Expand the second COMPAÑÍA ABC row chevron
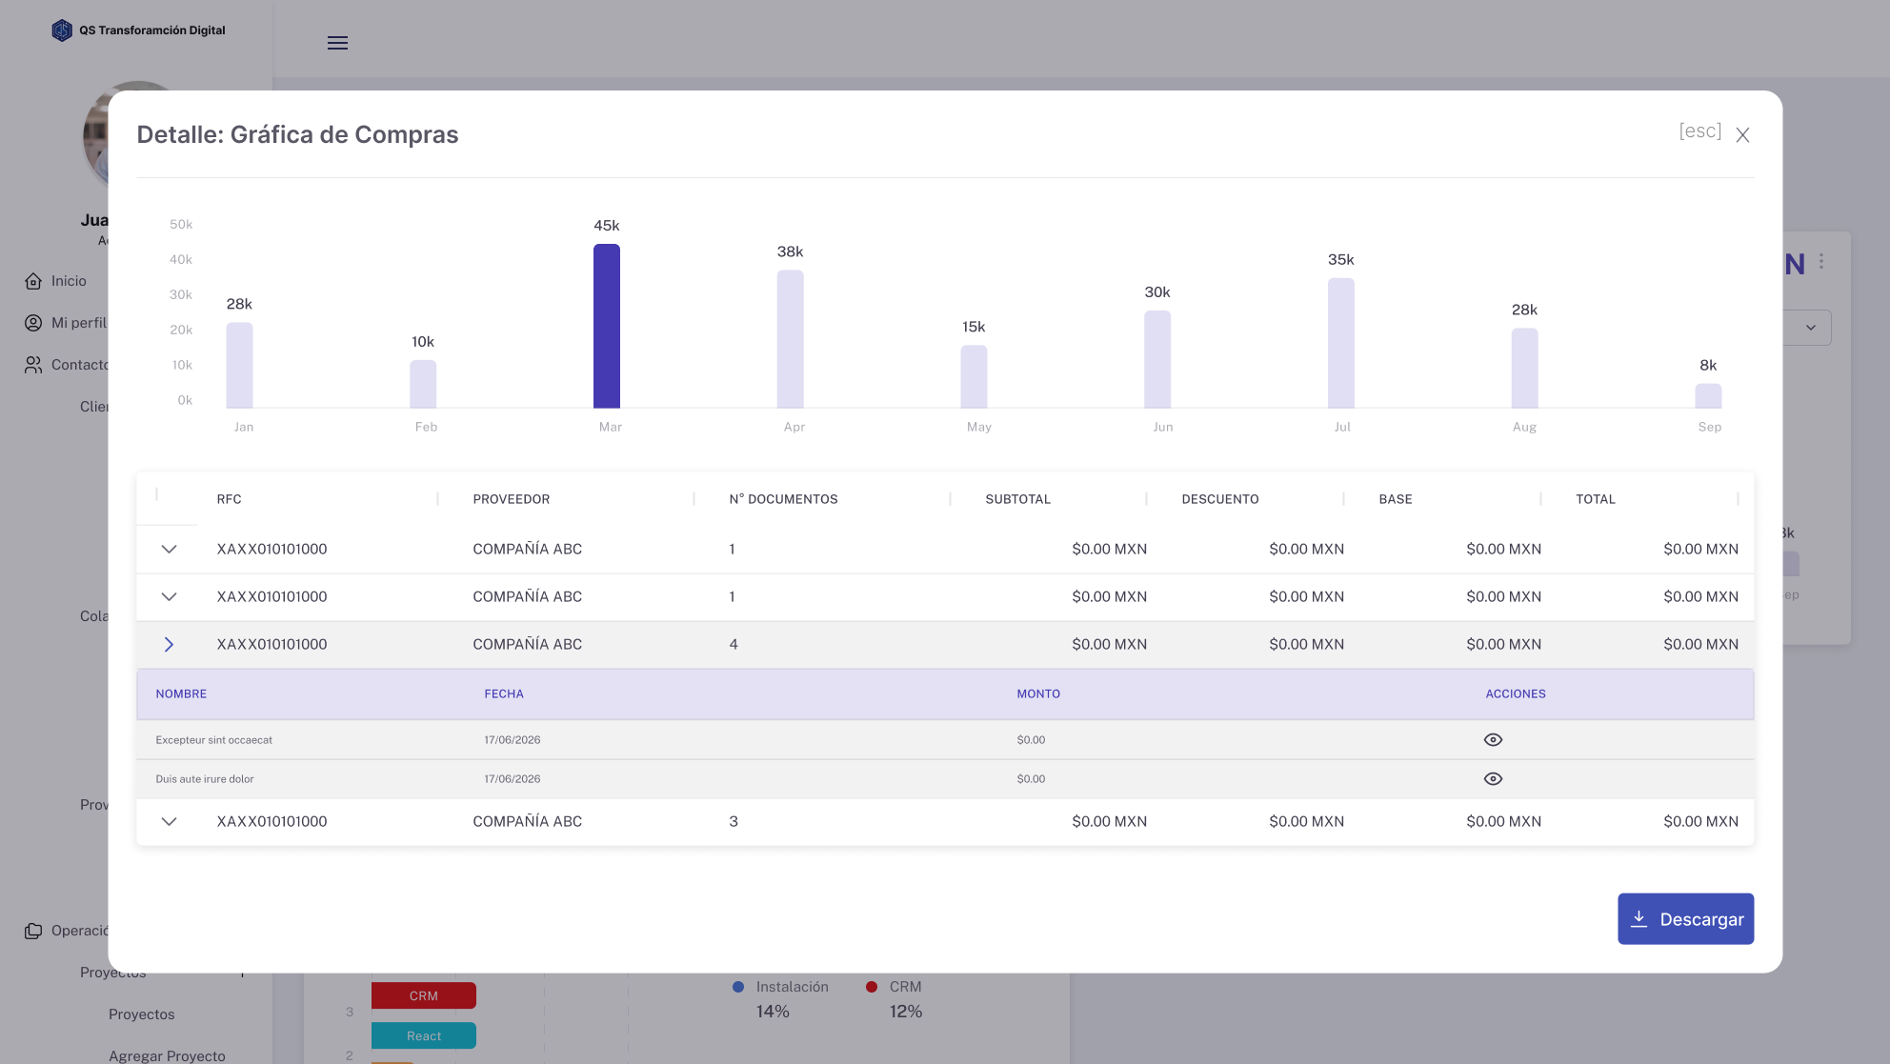Image resolution: width=1890 pixels, height=1064 pixels. 169,597
